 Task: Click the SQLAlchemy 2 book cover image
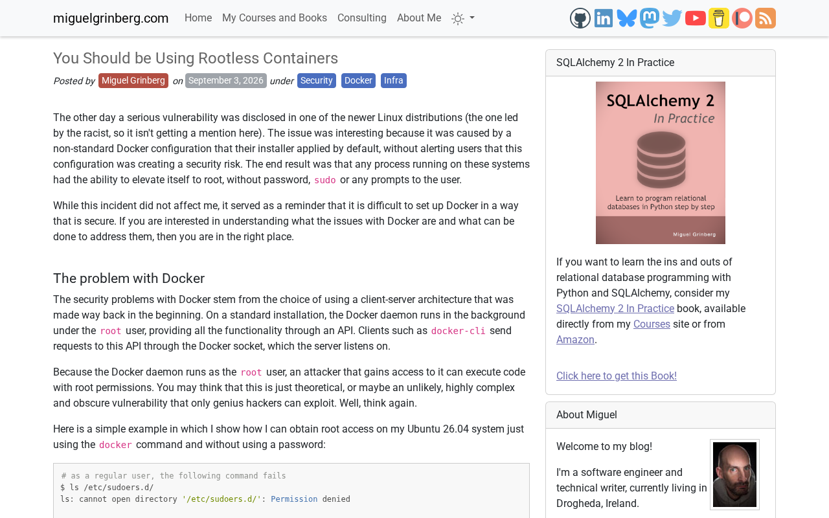[661, 163]
